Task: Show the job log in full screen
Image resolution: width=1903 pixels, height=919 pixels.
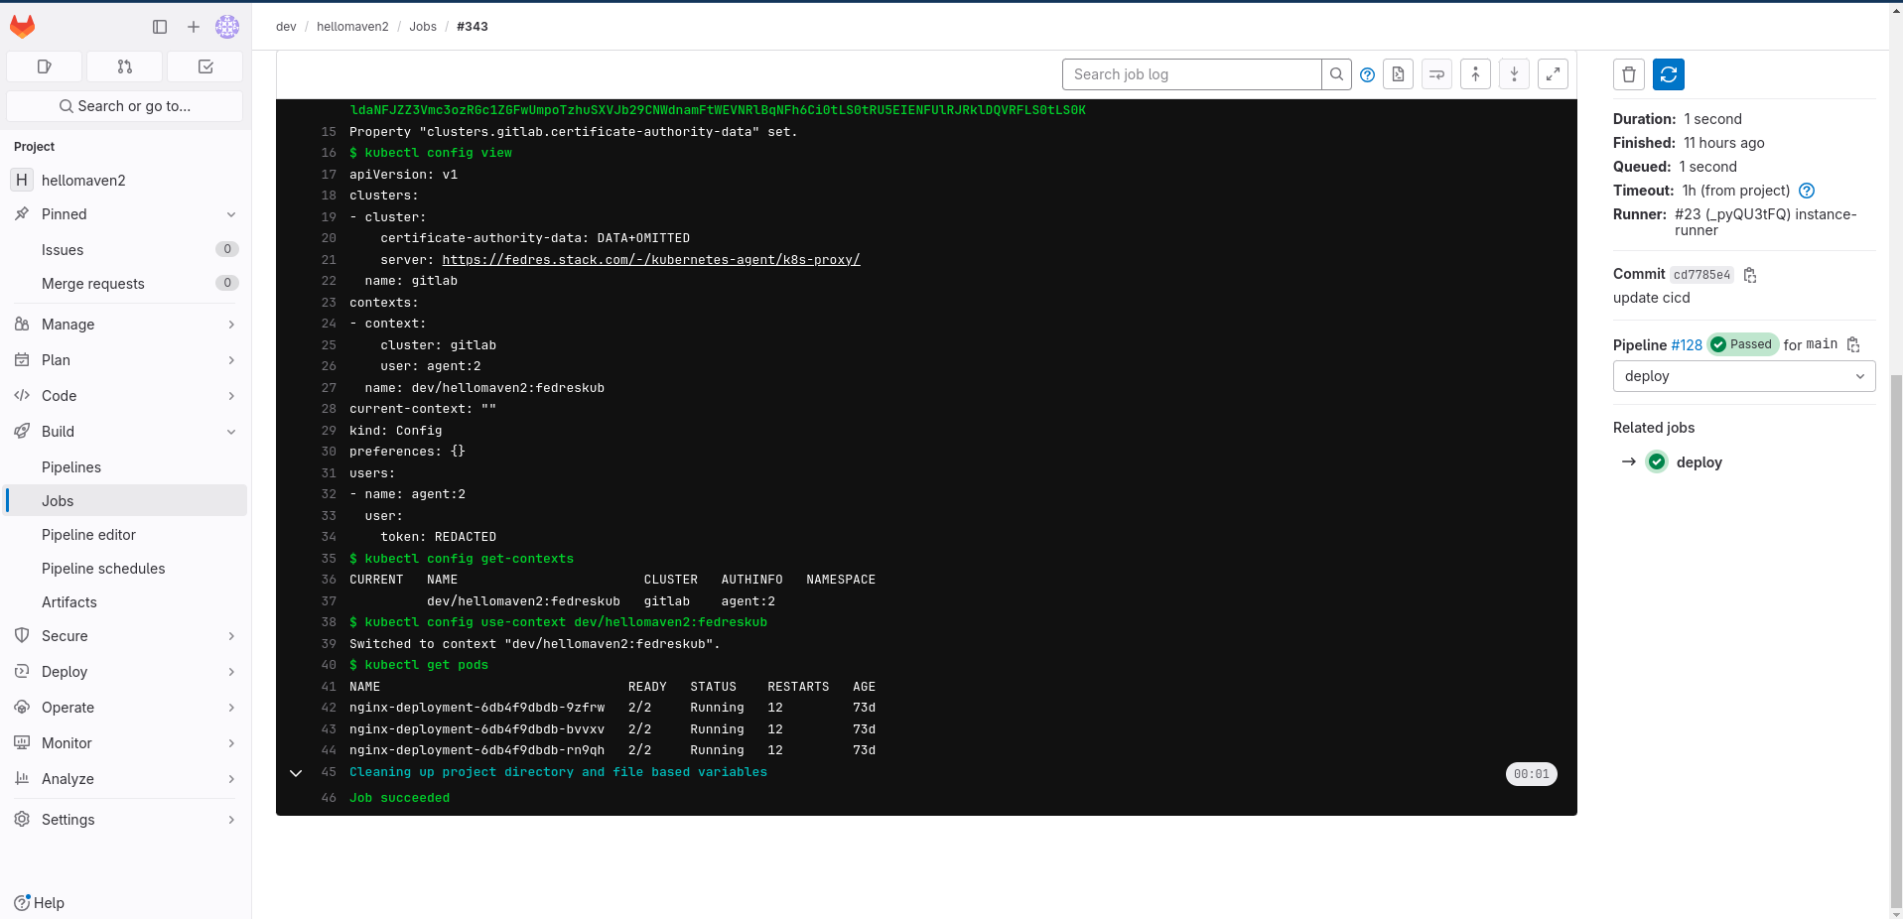Action: (1553, 74)
